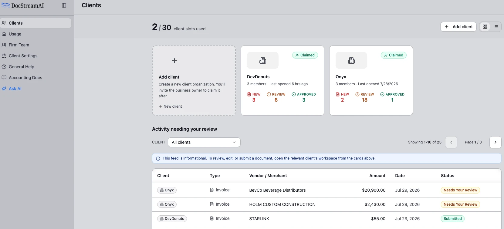Screen dimensions: 504x229
Task: Click the Amount column header
Action: point(377,176)
